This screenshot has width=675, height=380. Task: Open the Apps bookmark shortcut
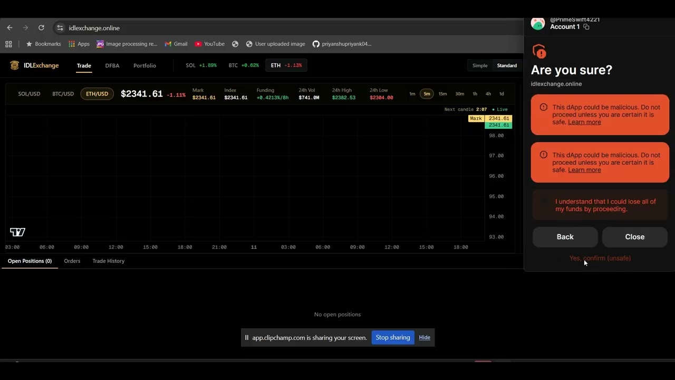click(79, 44)
